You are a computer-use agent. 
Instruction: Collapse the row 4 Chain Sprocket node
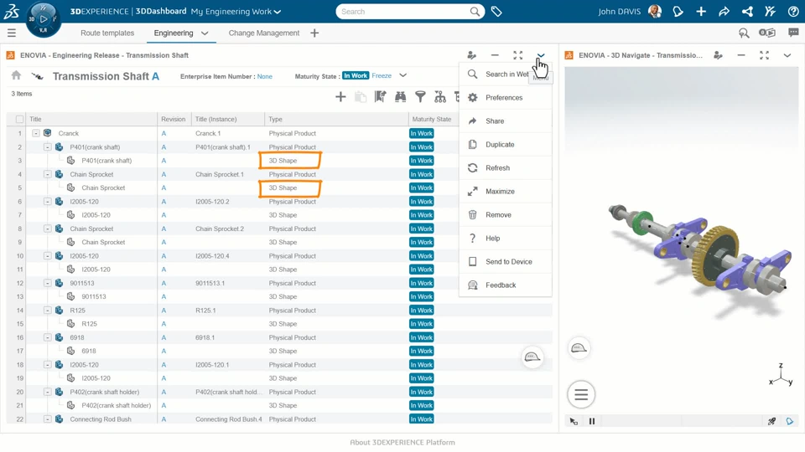pyautogui.click(x=47, y=174)
